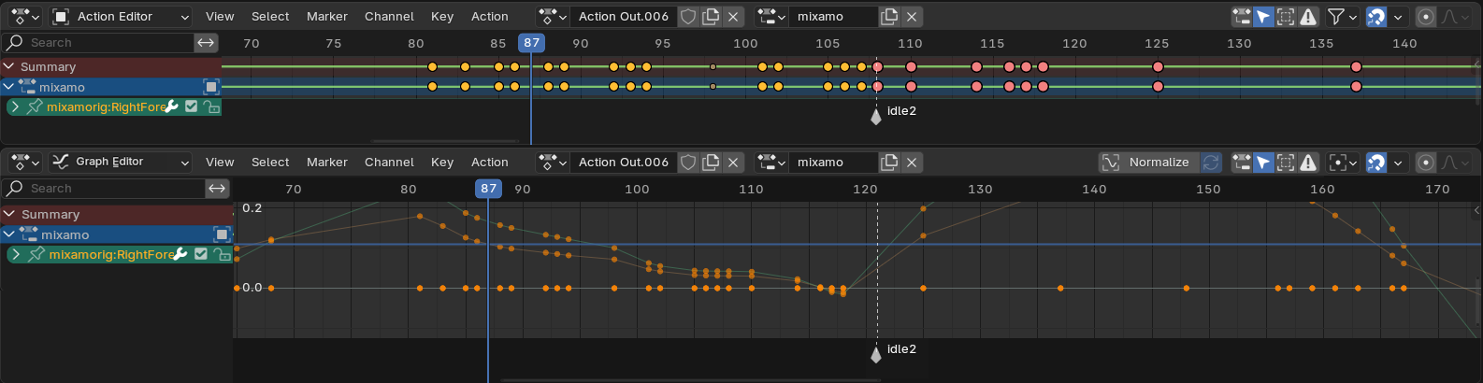Expand mixamorig:RightFore group in Action Editor
Image resolution: width=1483 pixels, height=383 pixels.
[x=15, y=106]
